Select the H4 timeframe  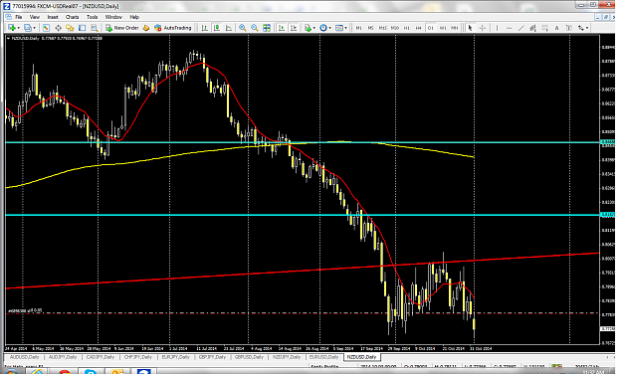419,28
